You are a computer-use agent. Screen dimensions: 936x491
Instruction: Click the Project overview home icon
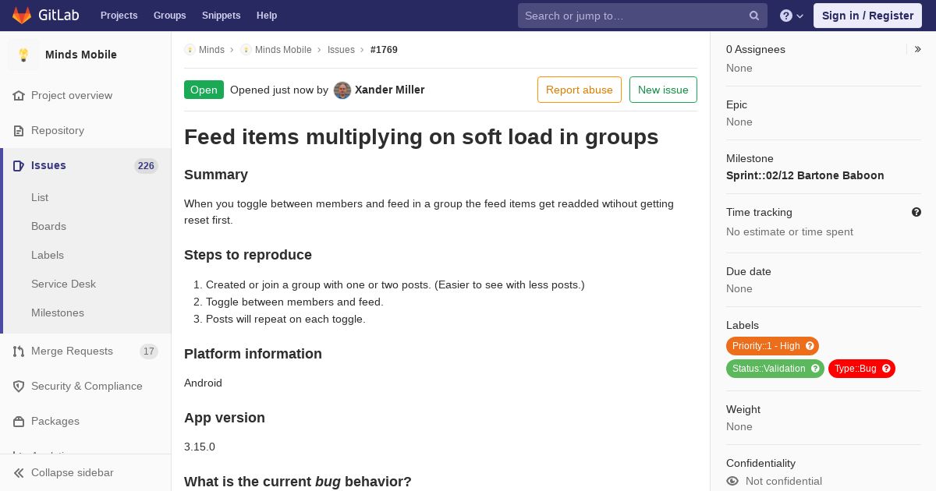point(19,95)
